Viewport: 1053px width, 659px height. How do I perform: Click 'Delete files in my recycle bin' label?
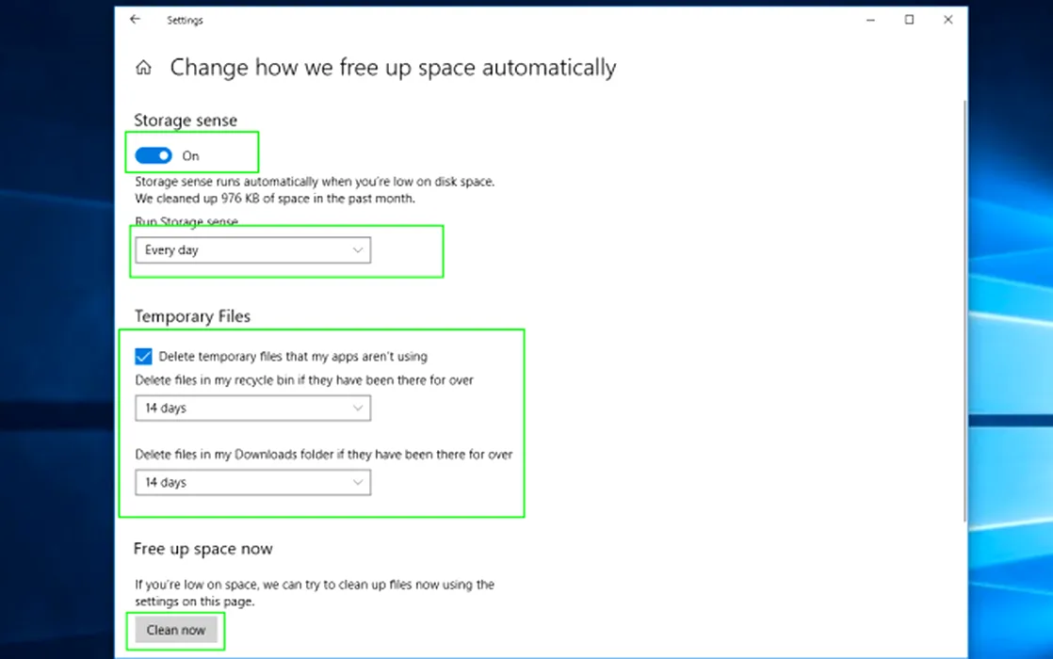tap(304, 380)
